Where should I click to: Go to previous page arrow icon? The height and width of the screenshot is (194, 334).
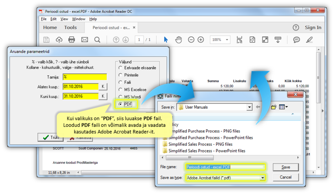pyautogui.click(x=116, y=40)
